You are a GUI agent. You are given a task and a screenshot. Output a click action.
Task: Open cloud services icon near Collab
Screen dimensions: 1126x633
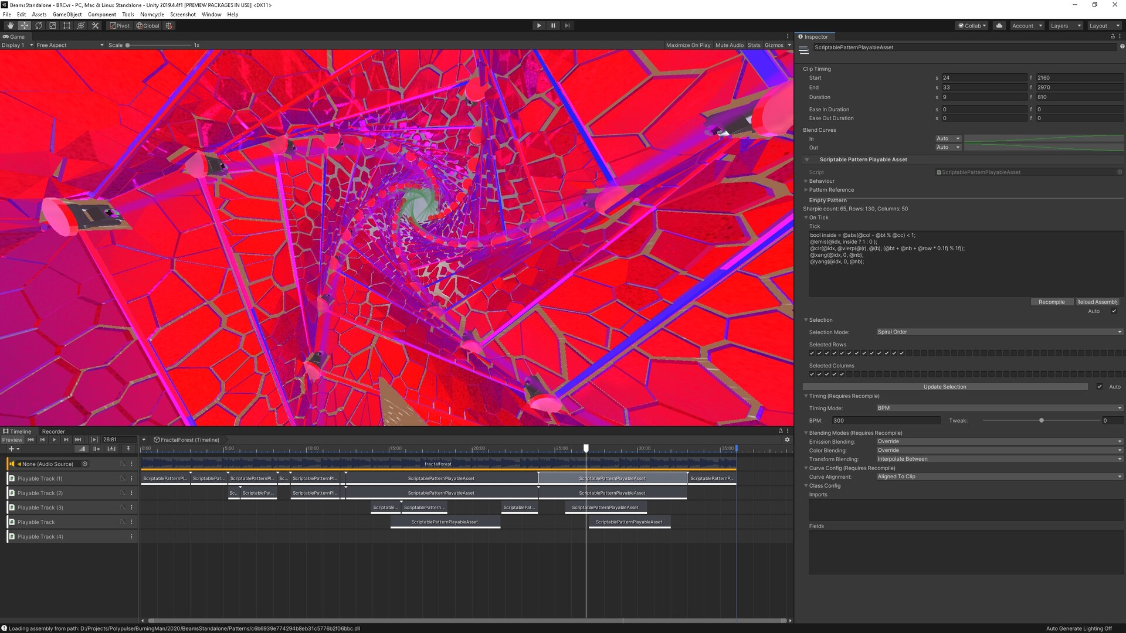tap(1000, 26)
